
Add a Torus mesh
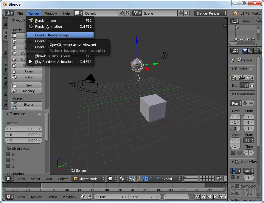tap(26, 77)
